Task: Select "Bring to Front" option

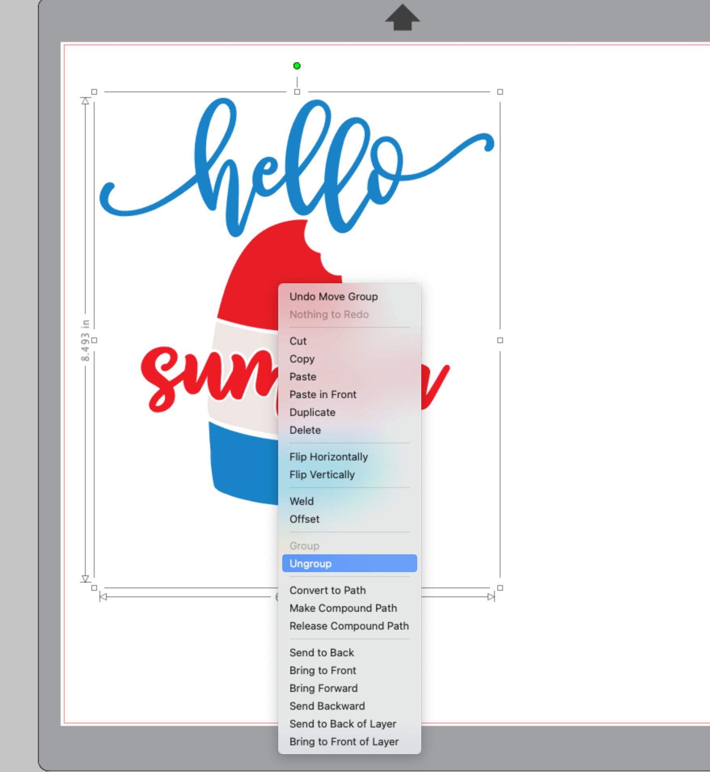Action: (x=322, y=670)
